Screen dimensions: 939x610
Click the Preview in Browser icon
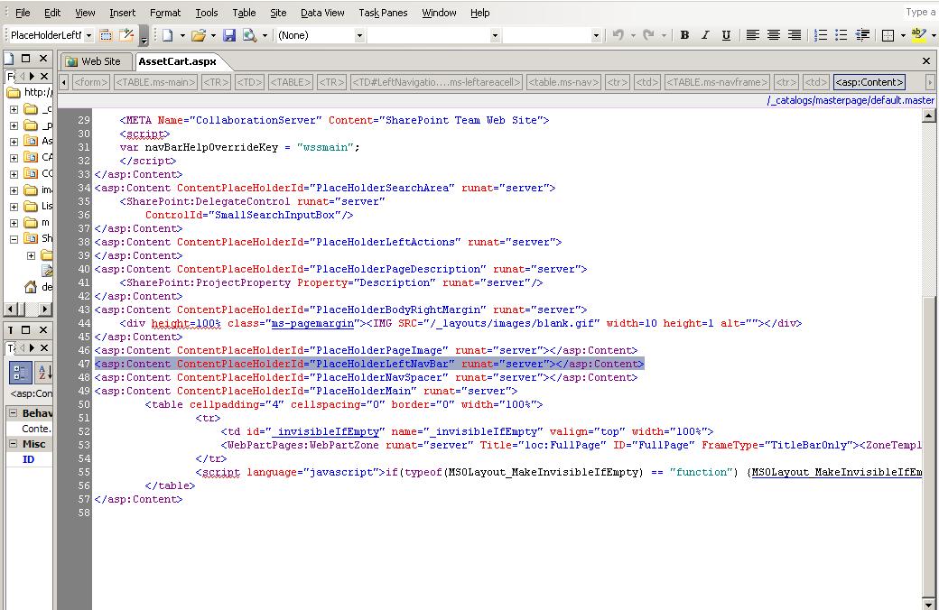[x=249, y=35]
